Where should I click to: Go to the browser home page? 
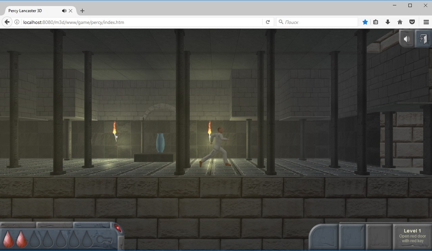tap(400, 22)
